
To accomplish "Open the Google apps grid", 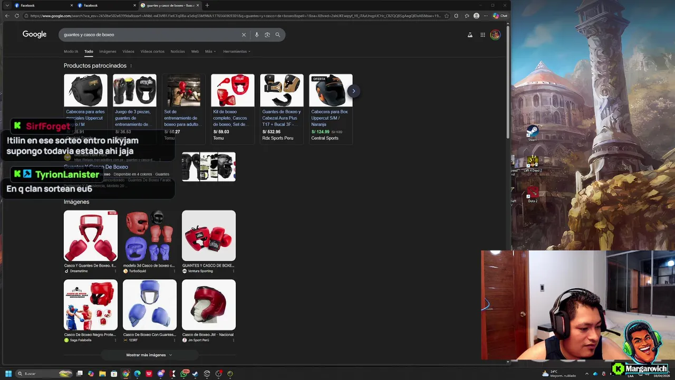I will click(483, 35).
